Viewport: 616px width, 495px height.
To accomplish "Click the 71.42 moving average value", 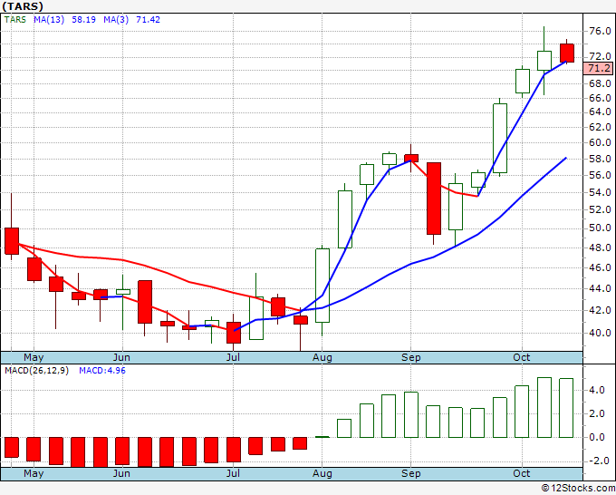I will tap(148, 20).
